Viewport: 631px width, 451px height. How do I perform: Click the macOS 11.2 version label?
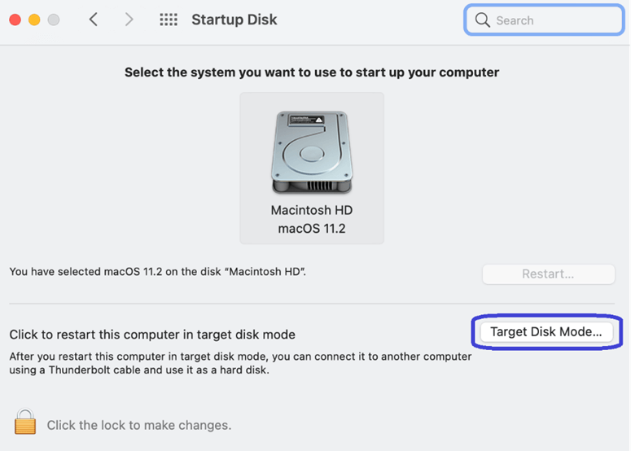coord(312,229)
